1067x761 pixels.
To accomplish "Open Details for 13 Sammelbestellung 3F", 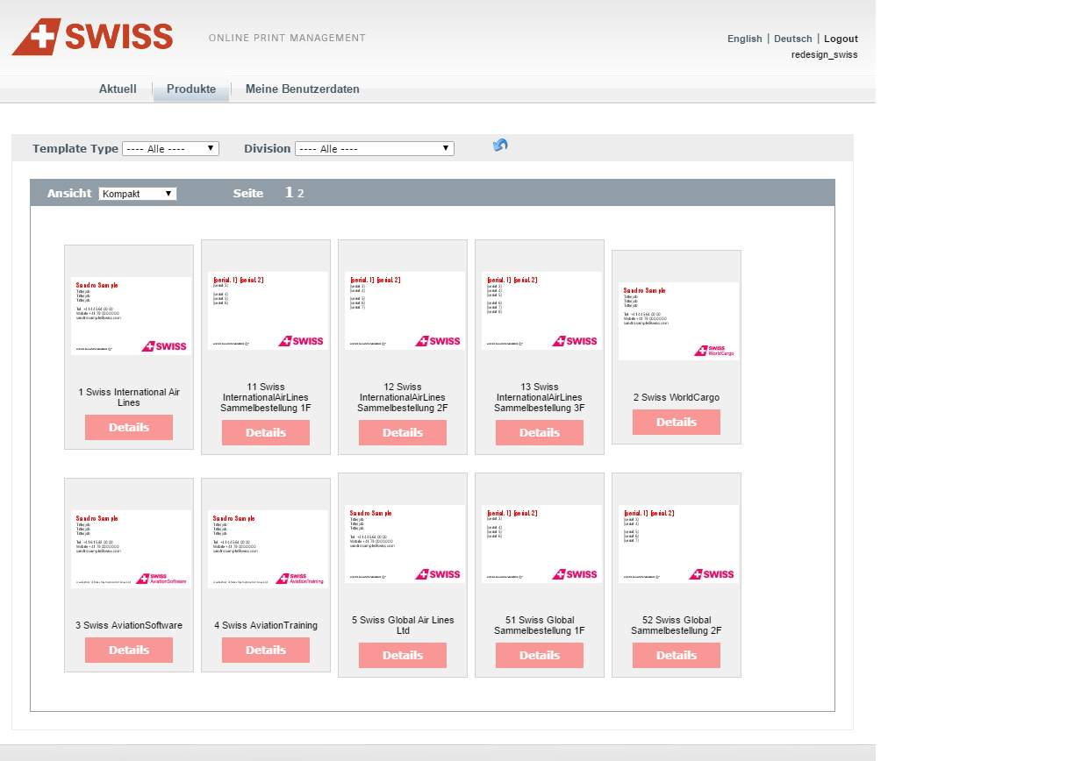I will 540,433.
